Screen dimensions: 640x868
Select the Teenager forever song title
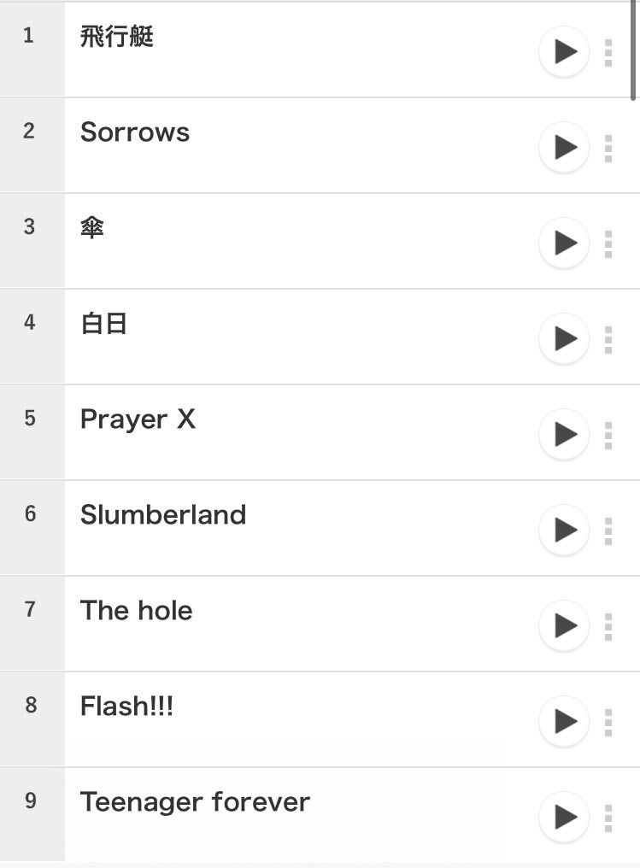195,802
